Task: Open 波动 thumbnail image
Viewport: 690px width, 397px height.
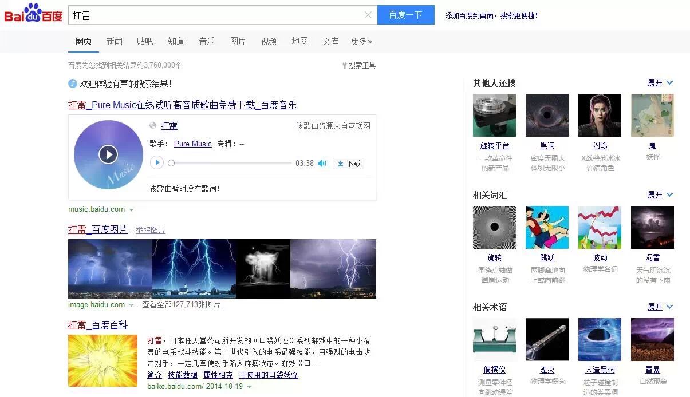Action: (600, 227)
